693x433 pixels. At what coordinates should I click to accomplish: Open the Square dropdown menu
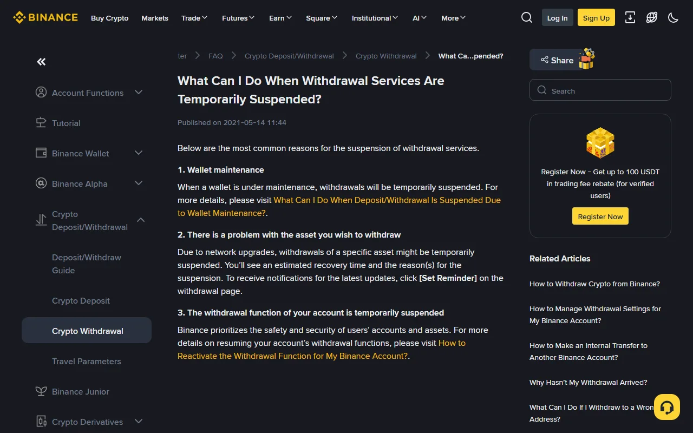click(322, 18)
